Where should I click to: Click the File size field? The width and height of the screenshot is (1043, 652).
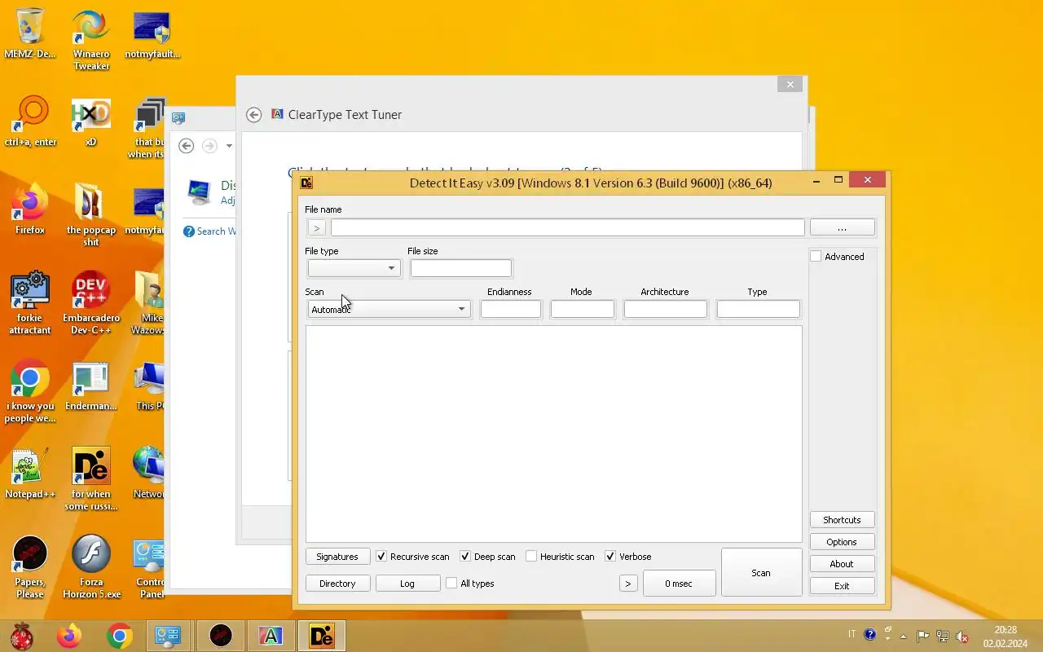461,268
